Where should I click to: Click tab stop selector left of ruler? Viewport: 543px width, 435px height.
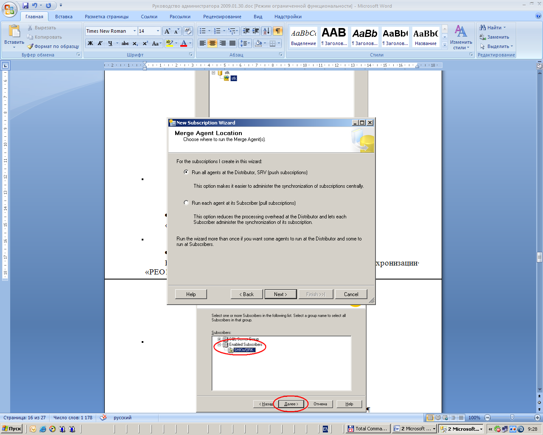[5, 65]
